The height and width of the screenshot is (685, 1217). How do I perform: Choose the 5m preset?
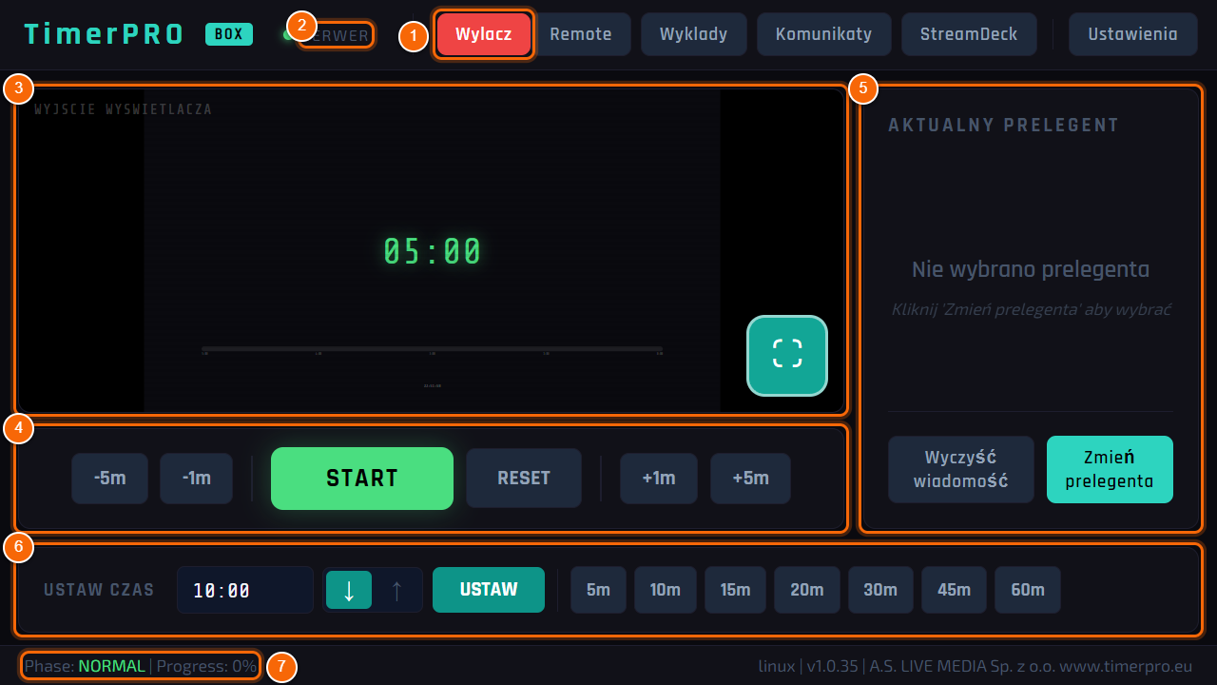599,590
